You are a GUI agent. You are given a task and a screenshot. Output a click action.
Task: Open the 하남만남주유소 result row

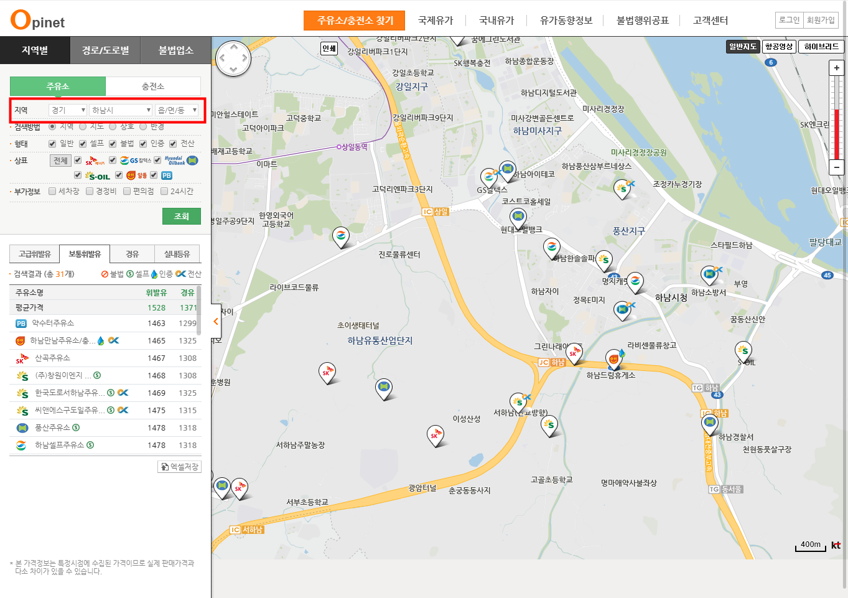(x=106, y=341)
